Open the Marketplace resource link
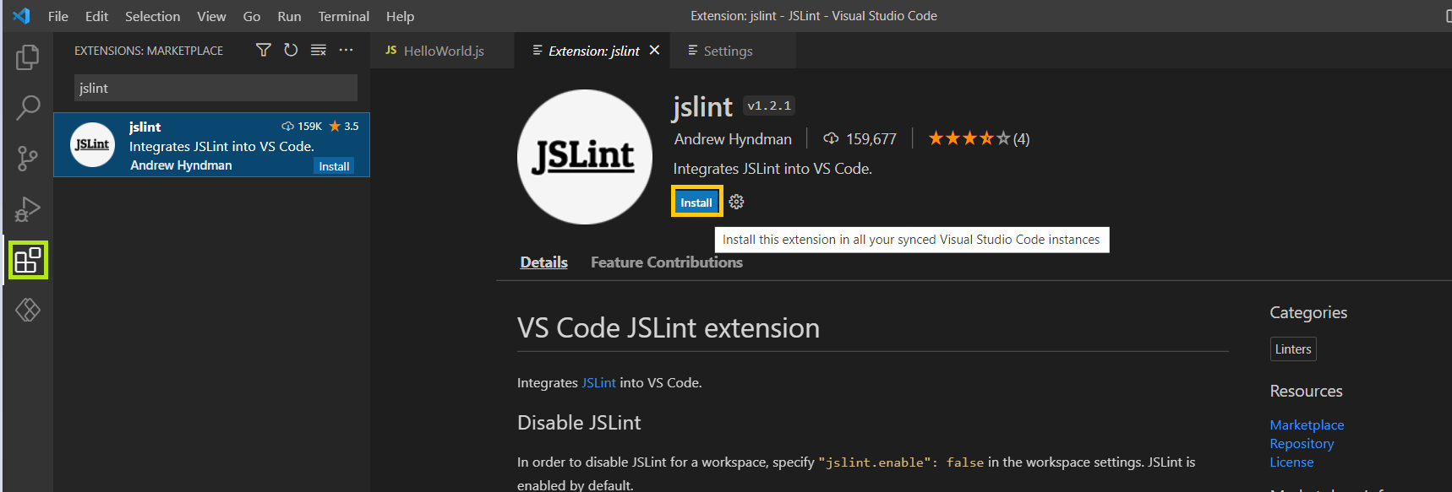 (1307, 425)
